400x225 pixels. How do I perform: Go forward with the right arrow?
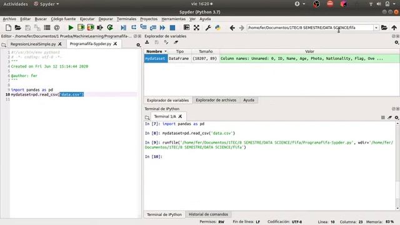pyautogui.click(x=241, y=27)
